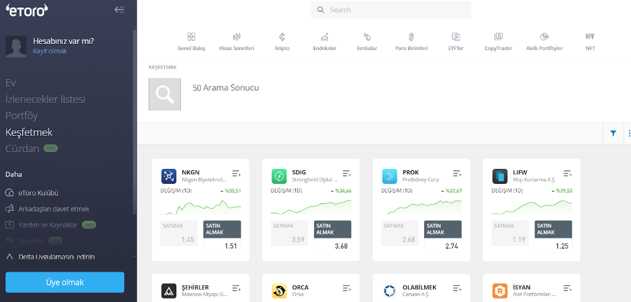The height and width of the screenshot is (302, 631).
Task: Open the CopyTrader category icon
Action: (498, 37)
